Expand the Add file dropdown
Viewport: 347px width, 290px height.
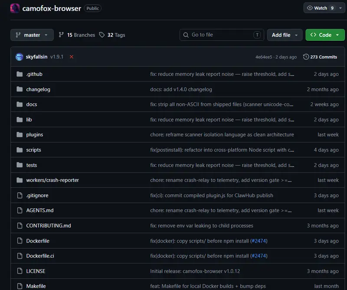[x=285, y=35]
